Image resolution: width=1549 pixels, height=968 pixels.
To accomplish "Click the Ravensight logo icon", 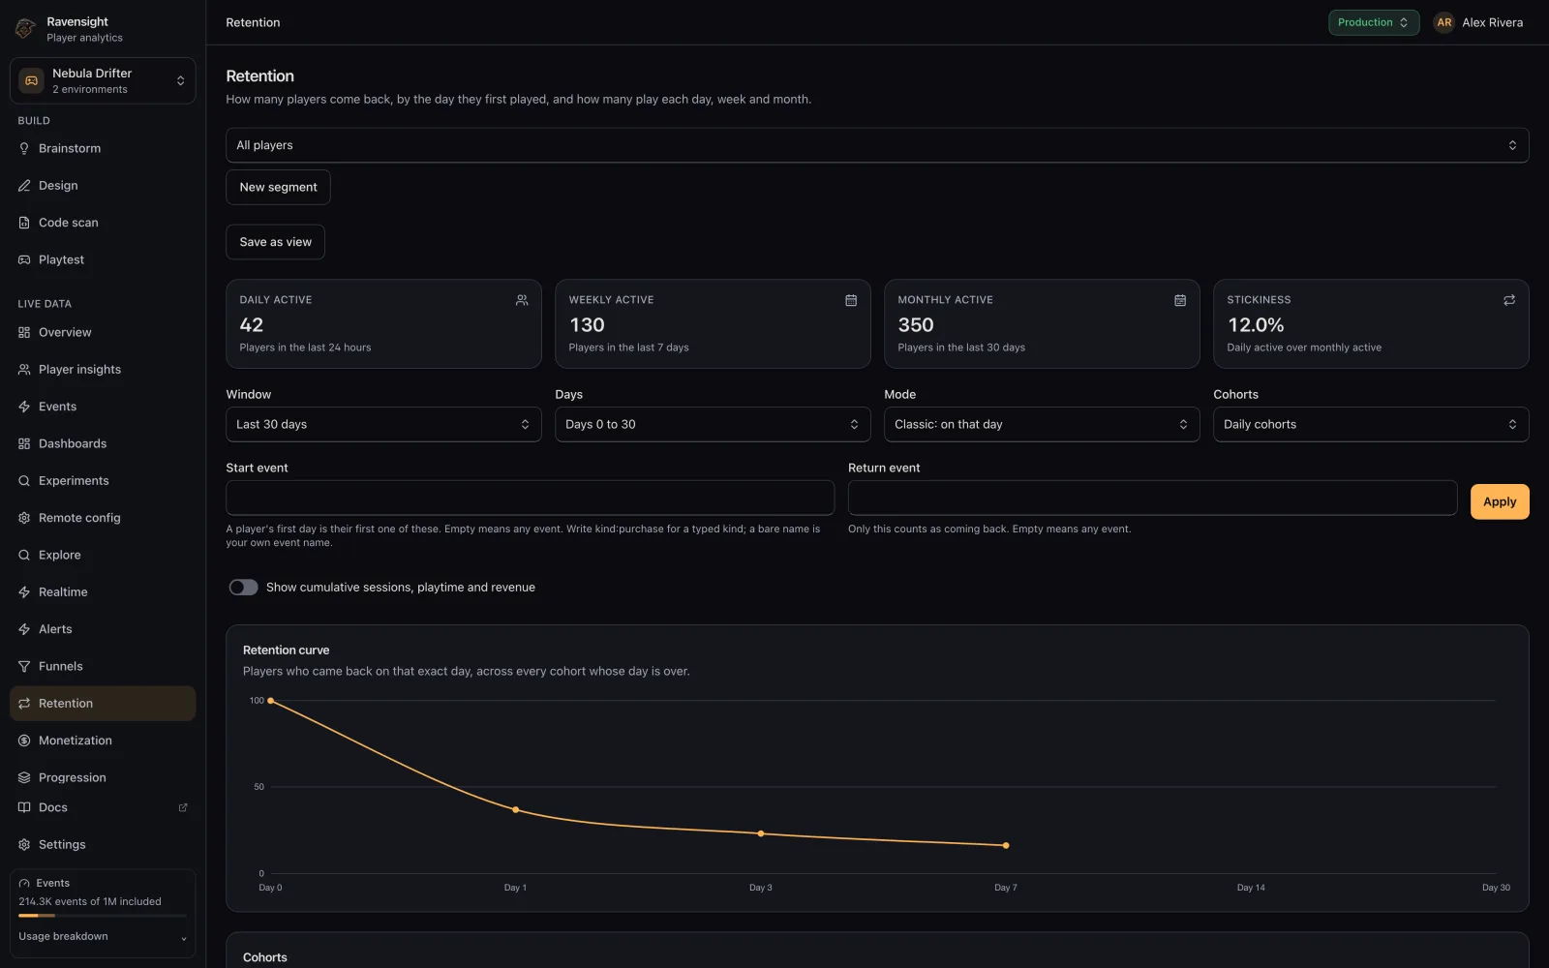I will (x=25, y=29).
